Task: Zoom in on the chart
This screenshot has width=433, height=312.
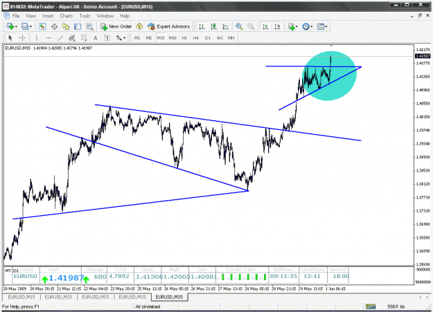Action: click(239, 26)
